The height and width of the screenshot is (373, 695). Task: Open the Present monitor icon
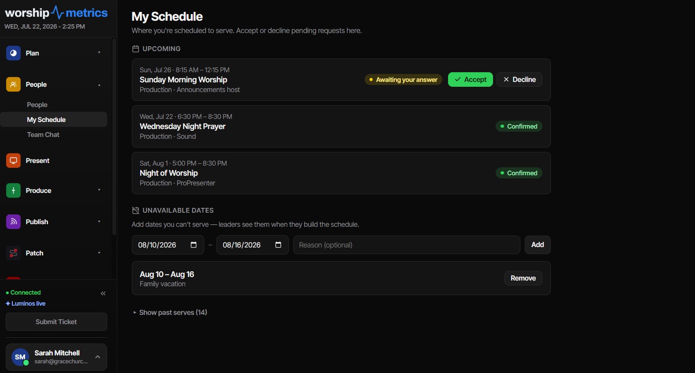click(x=13, y=161)
